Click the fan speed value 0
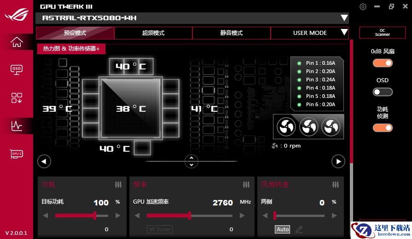The image size is (412, 239). tap(322, 203)
